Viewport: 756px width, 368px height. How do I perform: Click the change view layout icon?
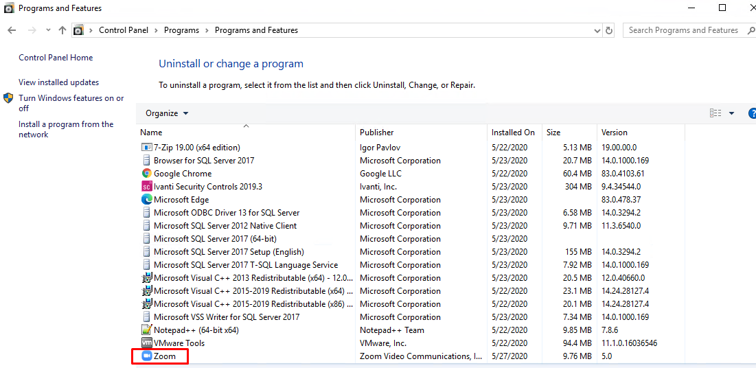[x=715, y=113]
